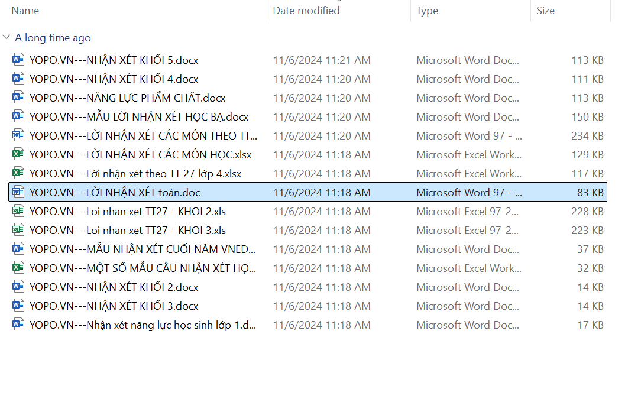Click Word icon of NHẬN XÉT KHỐI 2.docx

click(18, 287)
